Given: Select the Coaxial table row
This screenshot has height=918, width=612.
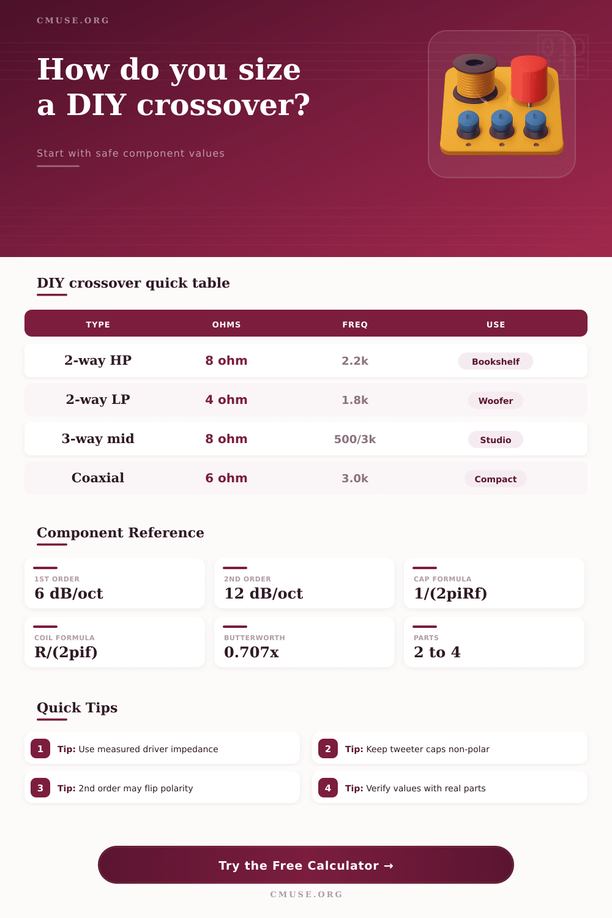Looking at the screenshot, I should 306,478.
